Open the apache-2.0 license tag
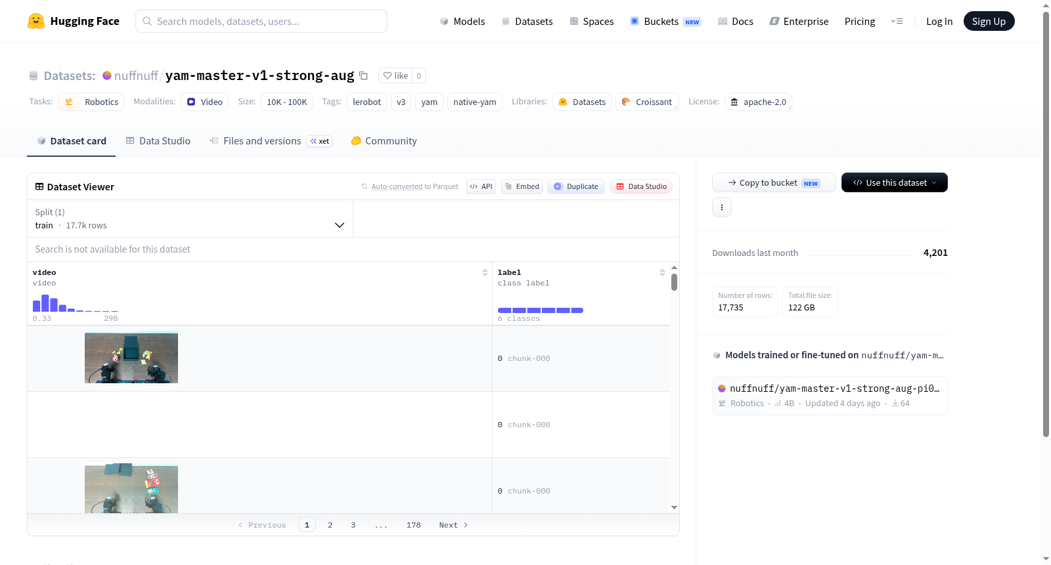Viewport: 1051px width, 565px height. pyautogui.click(x=759, y=102)
